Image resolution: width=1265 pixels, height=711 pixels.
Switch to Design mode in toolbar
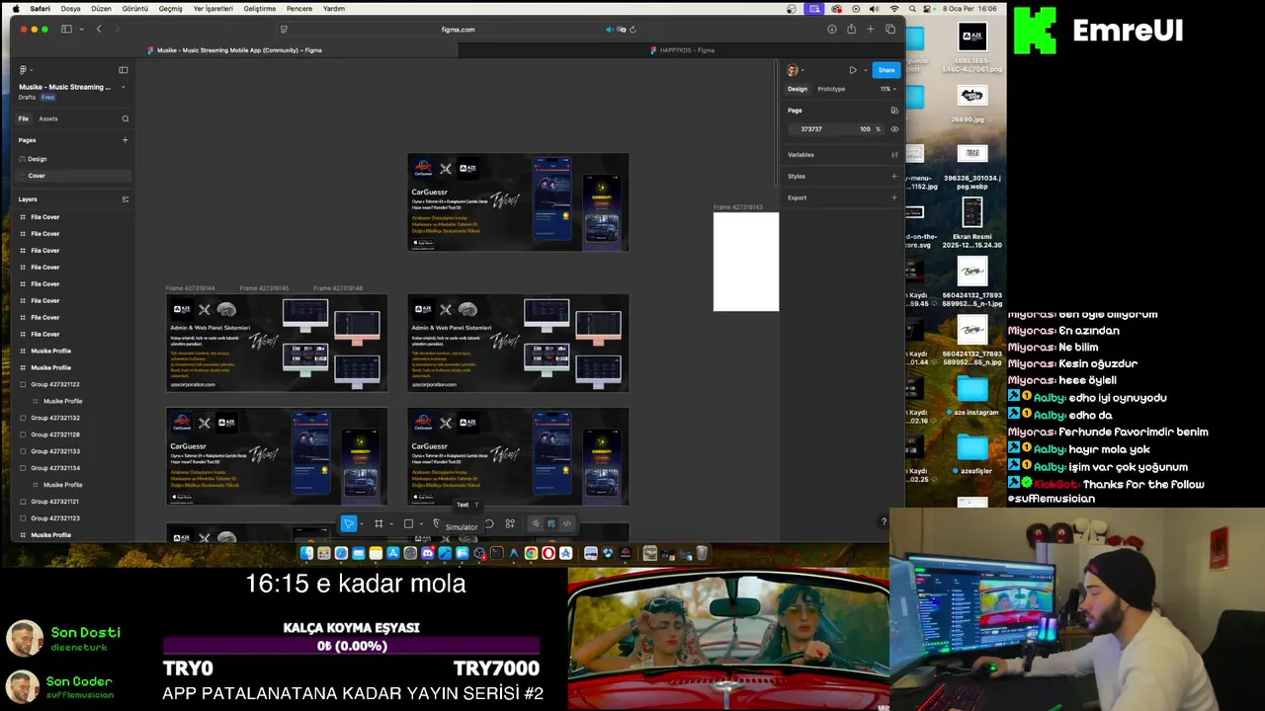pyautogui.click(x=551, y=523)
